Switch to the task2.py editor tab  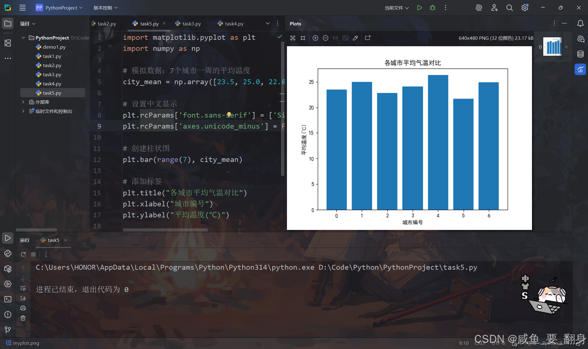pos(106,24)
